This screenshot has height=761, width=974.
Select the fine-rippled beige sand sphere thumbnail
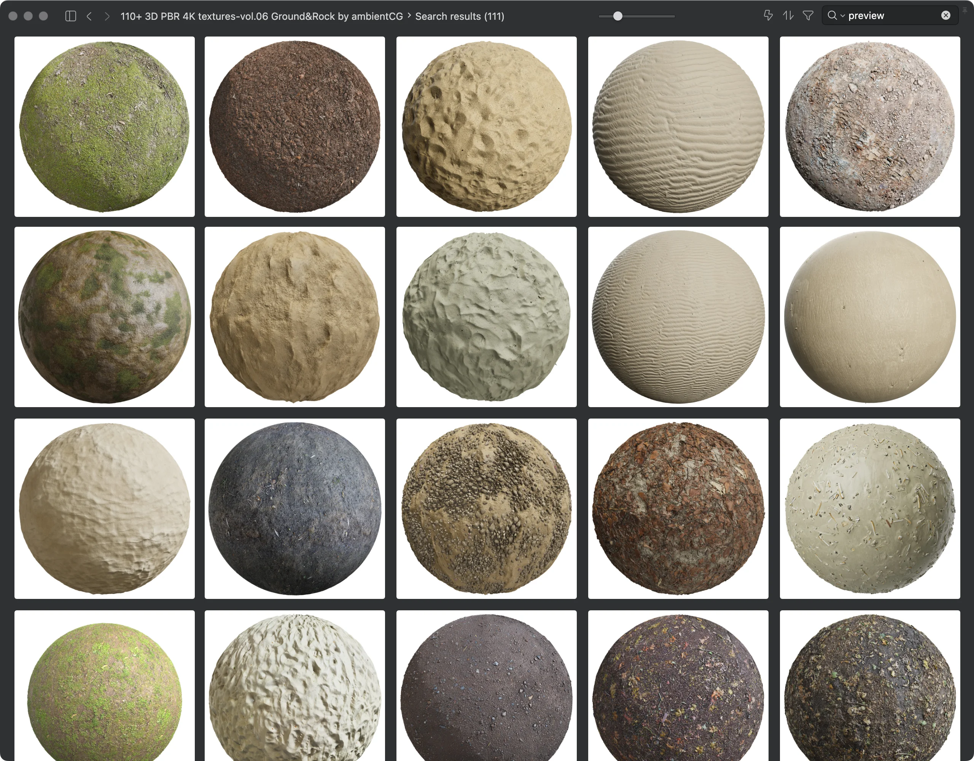pyautogui.click(x=678, y=317)
